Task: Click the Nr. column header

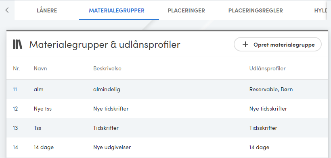Action: pos(17,69)
